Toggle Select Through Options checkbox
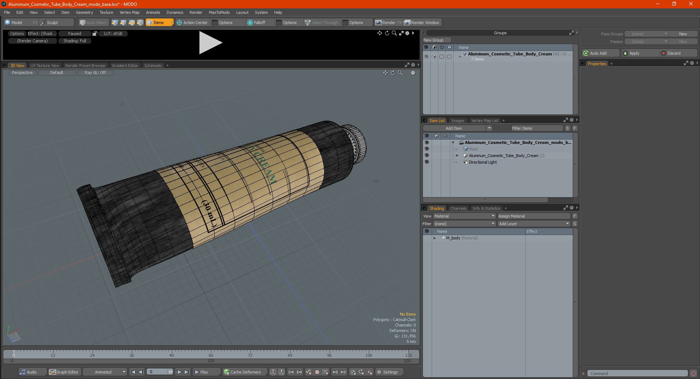 pyautogui.click(x=345, y=23)
